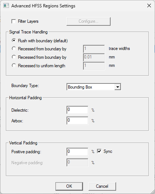Select Recessed from boundary by trace widths
Screen dimensions: 155x194
pos(14,48)
